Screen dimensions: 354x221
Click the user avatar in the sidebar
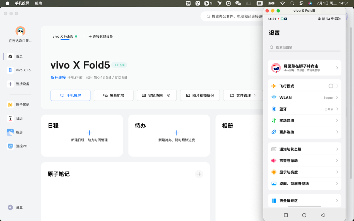(x=20, y=31)
